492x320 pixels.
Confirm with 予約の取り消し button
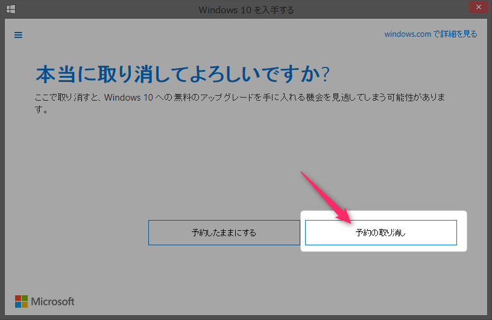tap(381, 233)
